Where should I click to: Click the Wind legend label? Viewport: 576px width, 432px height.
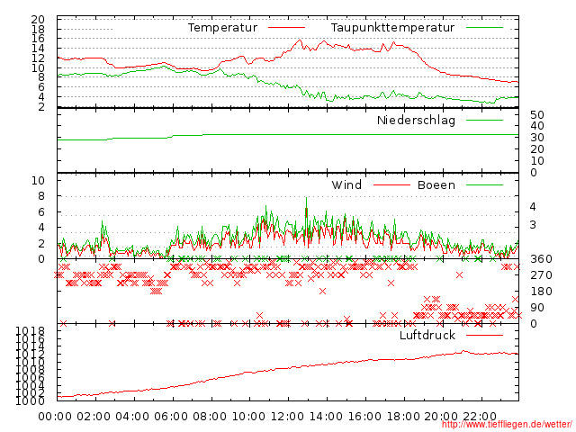click(x=346, y=184)
